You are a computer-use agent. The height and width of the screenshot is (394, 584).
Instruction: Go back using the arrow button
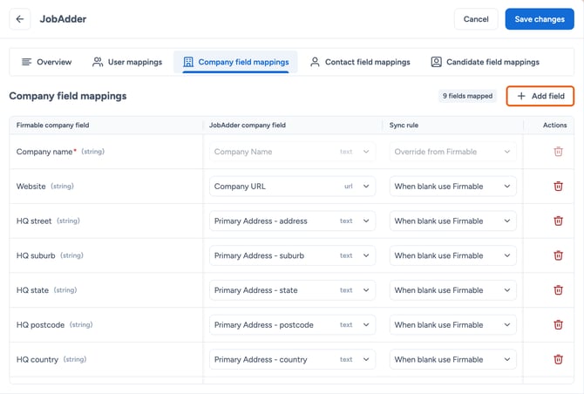click(x=20, y=19)
